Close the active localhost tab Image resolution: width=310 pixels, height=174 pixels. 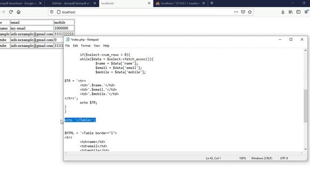coord(149,3)
